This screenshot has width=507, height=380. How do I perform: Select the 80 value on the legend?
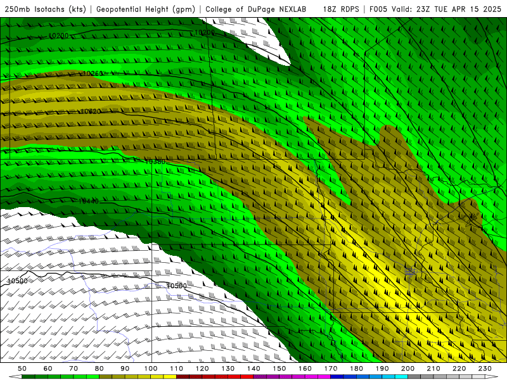tap(99, 369)
